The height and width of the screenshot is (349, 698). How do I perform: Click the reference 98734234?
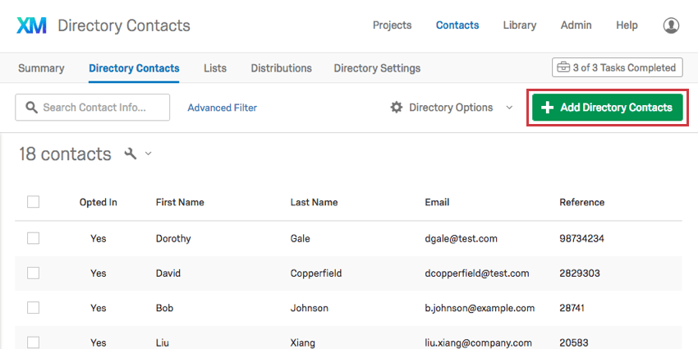[x=582, y=239]
